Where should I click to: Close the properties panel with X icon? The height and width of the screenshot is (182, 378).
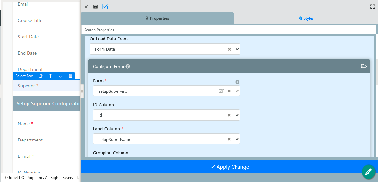pos(86,7)
